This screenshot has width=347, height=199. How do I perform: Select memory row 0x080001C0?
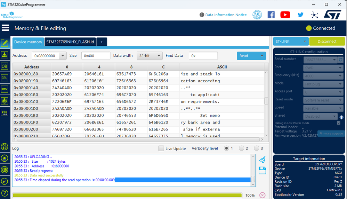tap(138, 102)
